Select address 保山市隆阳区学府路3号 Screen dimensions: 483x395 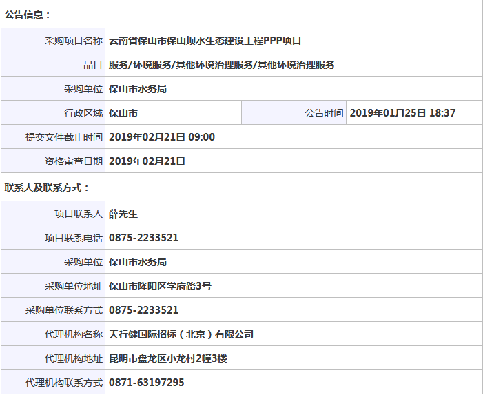click(x=160, y=286)
